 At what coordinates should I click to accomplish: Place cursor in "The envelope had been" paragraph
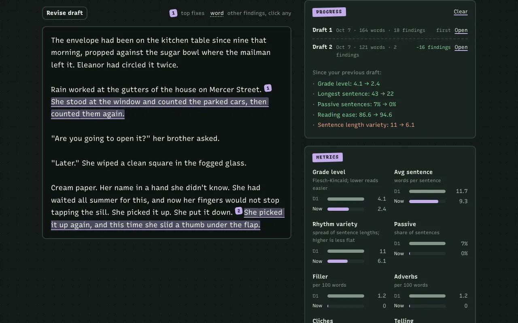pos(161,52)
